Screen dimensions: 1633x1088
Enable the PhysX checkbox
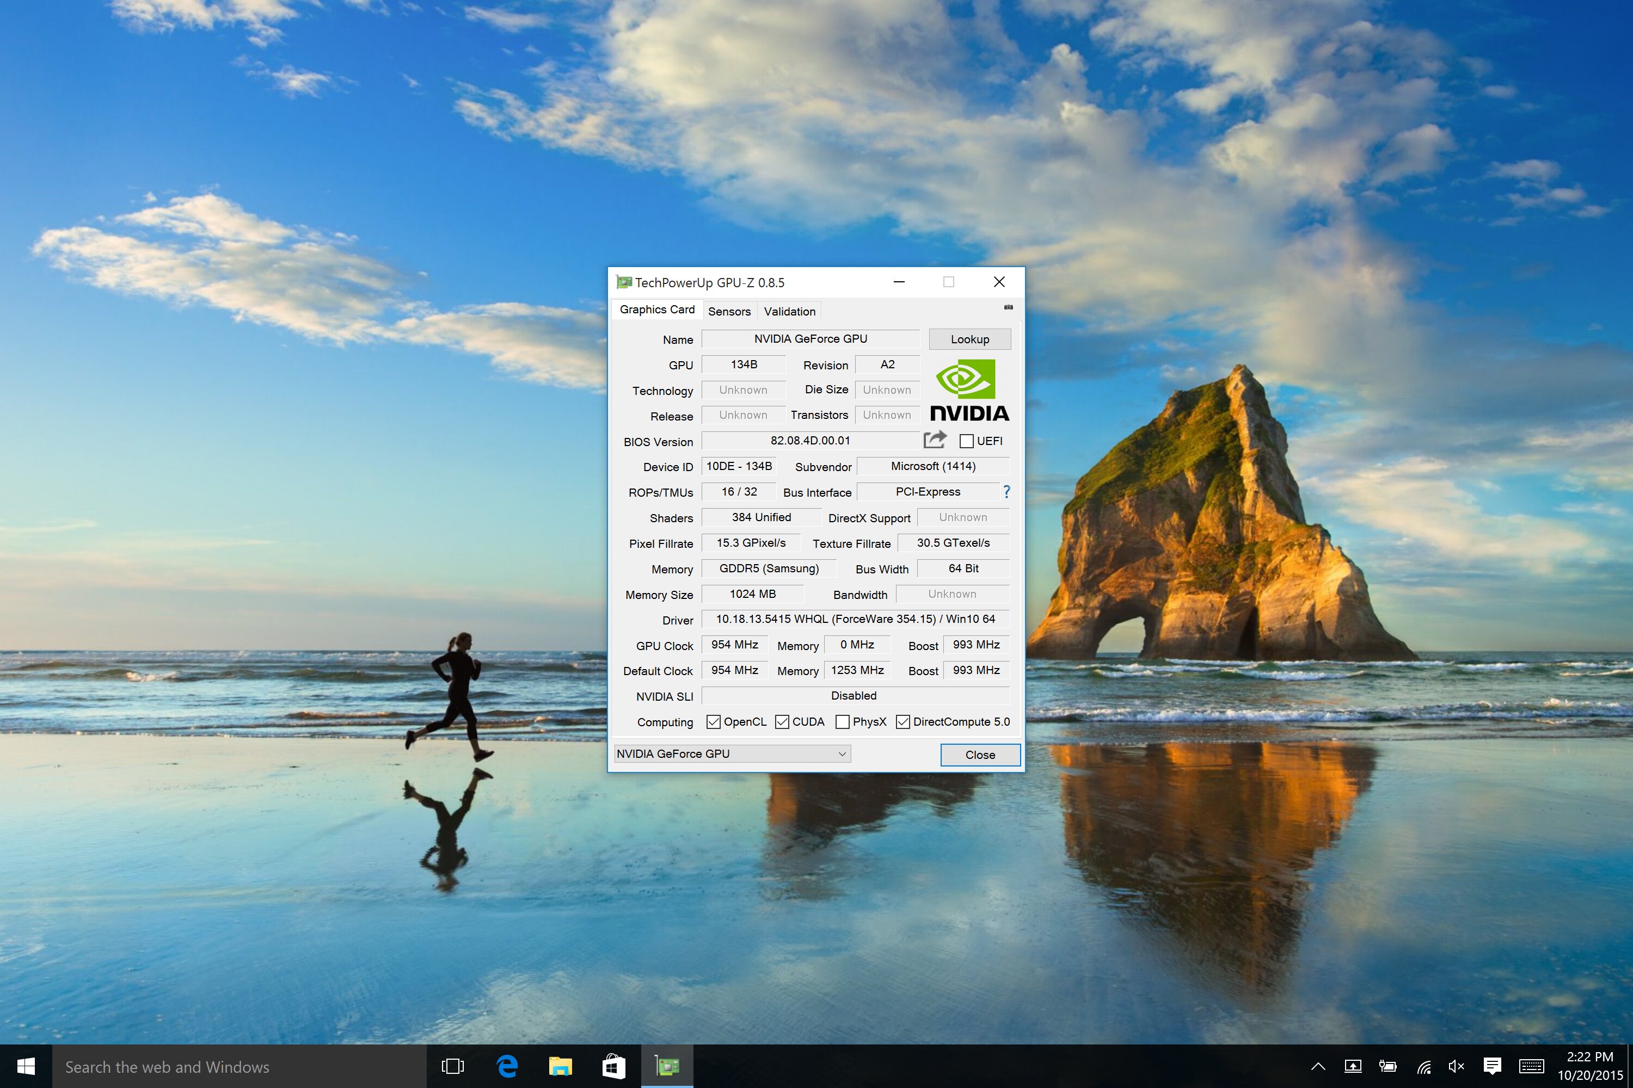tap(843, 722)
